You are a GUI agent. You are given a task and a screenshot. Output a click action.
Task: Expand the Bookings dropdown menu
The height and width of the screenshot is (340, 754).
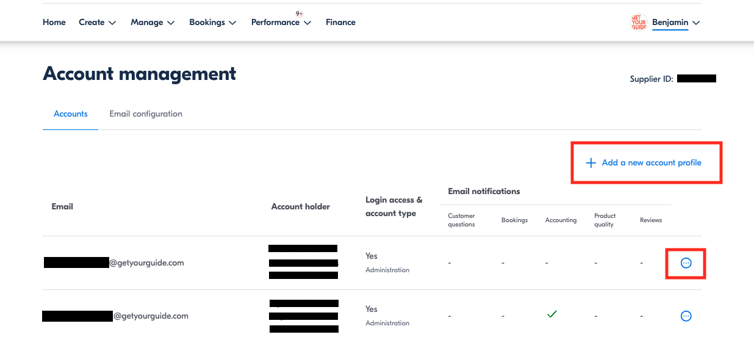pyautogui.click(x=213, y=23)
